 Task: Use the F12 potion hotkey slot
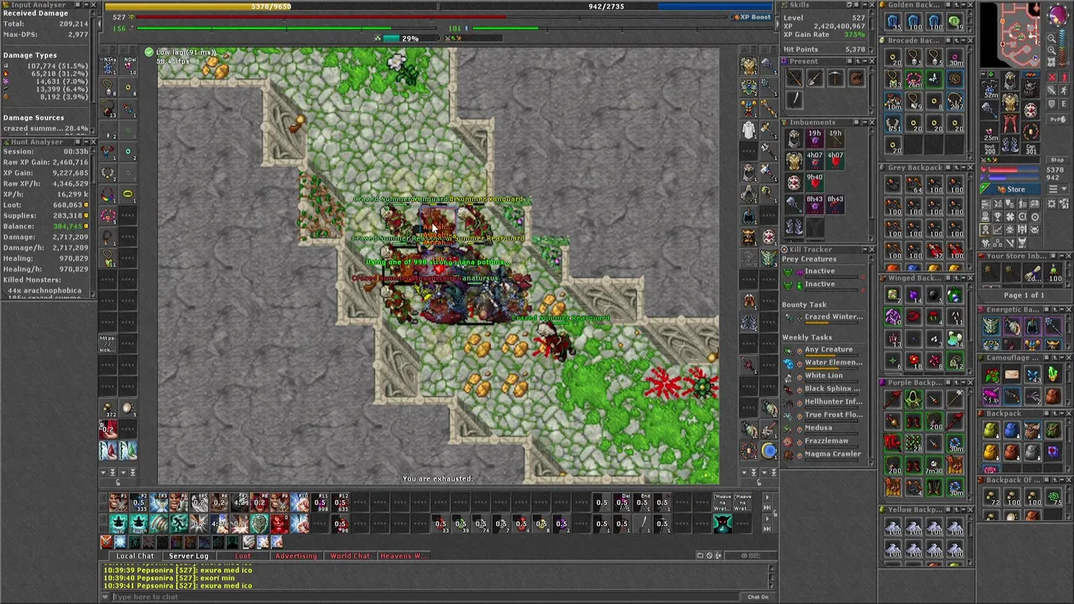340,502
